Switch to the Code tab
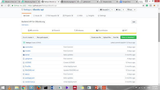 click(26, 15)
